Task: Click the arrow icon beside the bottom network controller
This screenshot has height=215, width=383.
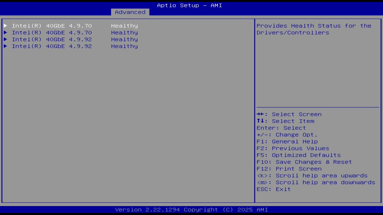Action: pyautogui.click(x=5, y=46)
